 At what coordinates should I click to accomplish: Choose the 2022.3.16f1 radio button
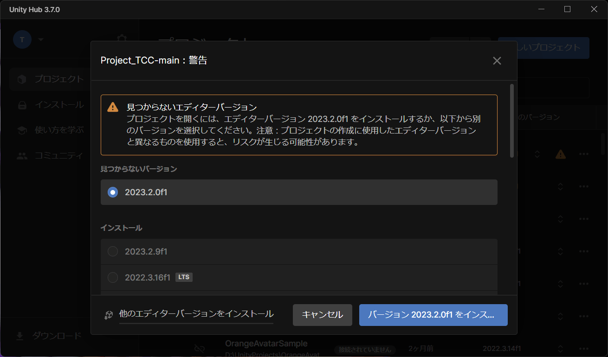coord(113,277)
